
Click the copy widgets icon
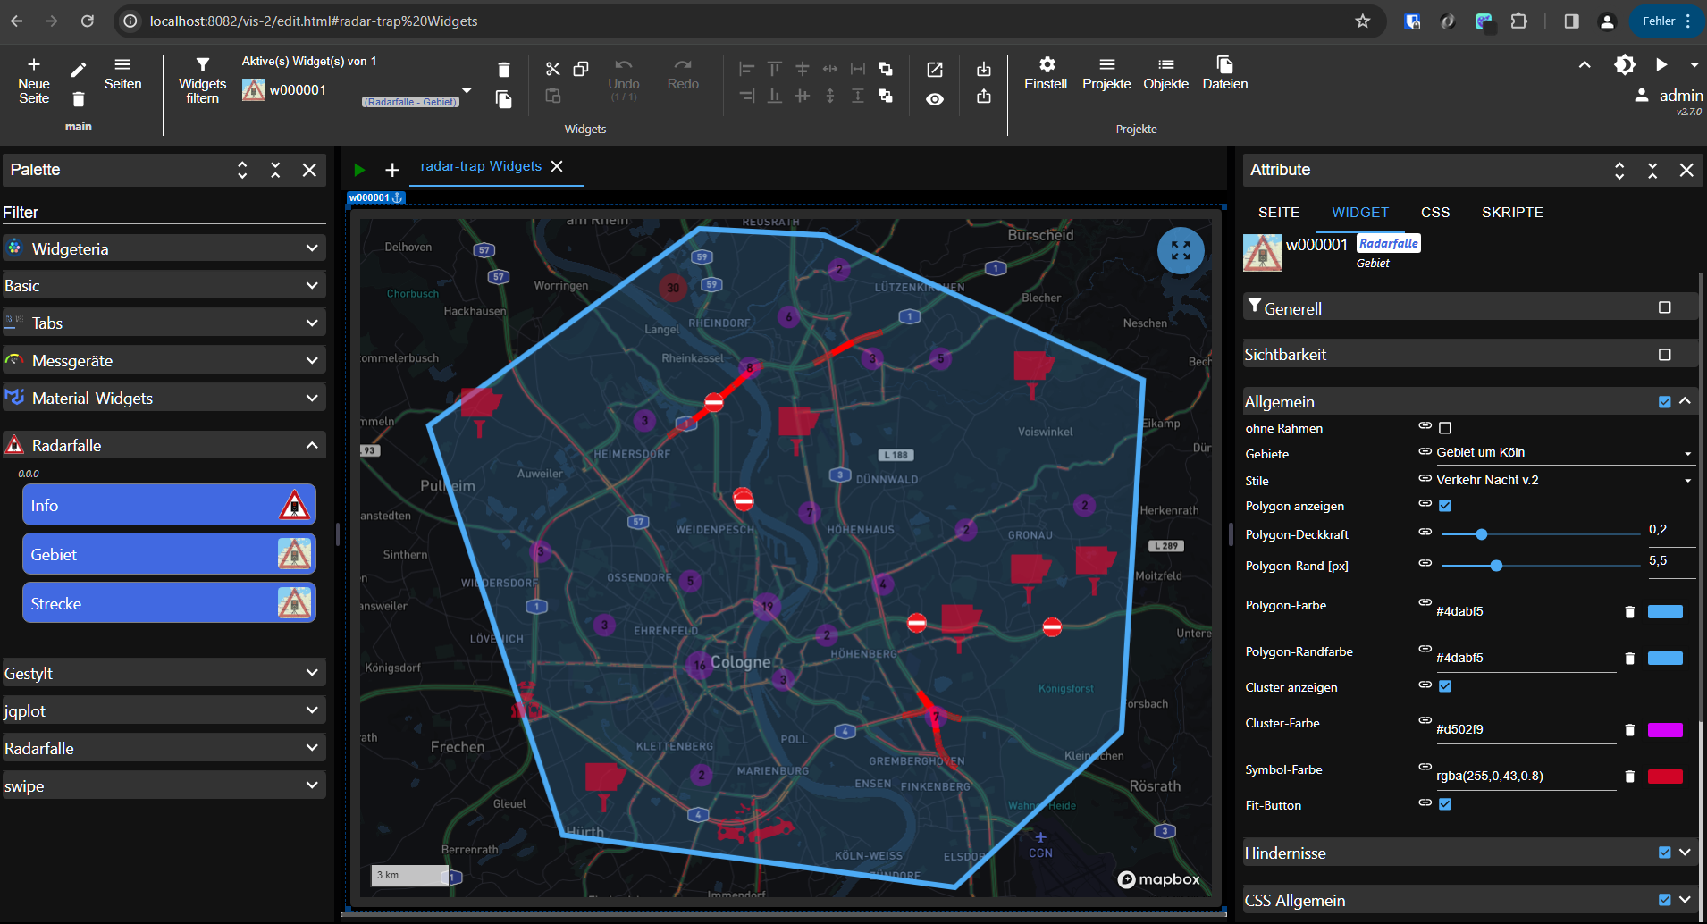click(x=581, y=69)
